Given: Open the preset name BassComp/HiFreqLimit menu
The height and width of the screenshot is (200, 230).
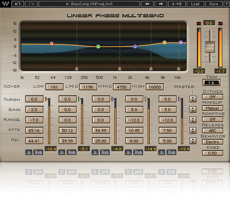Looking at the screenshot, I should click(89, 4).
